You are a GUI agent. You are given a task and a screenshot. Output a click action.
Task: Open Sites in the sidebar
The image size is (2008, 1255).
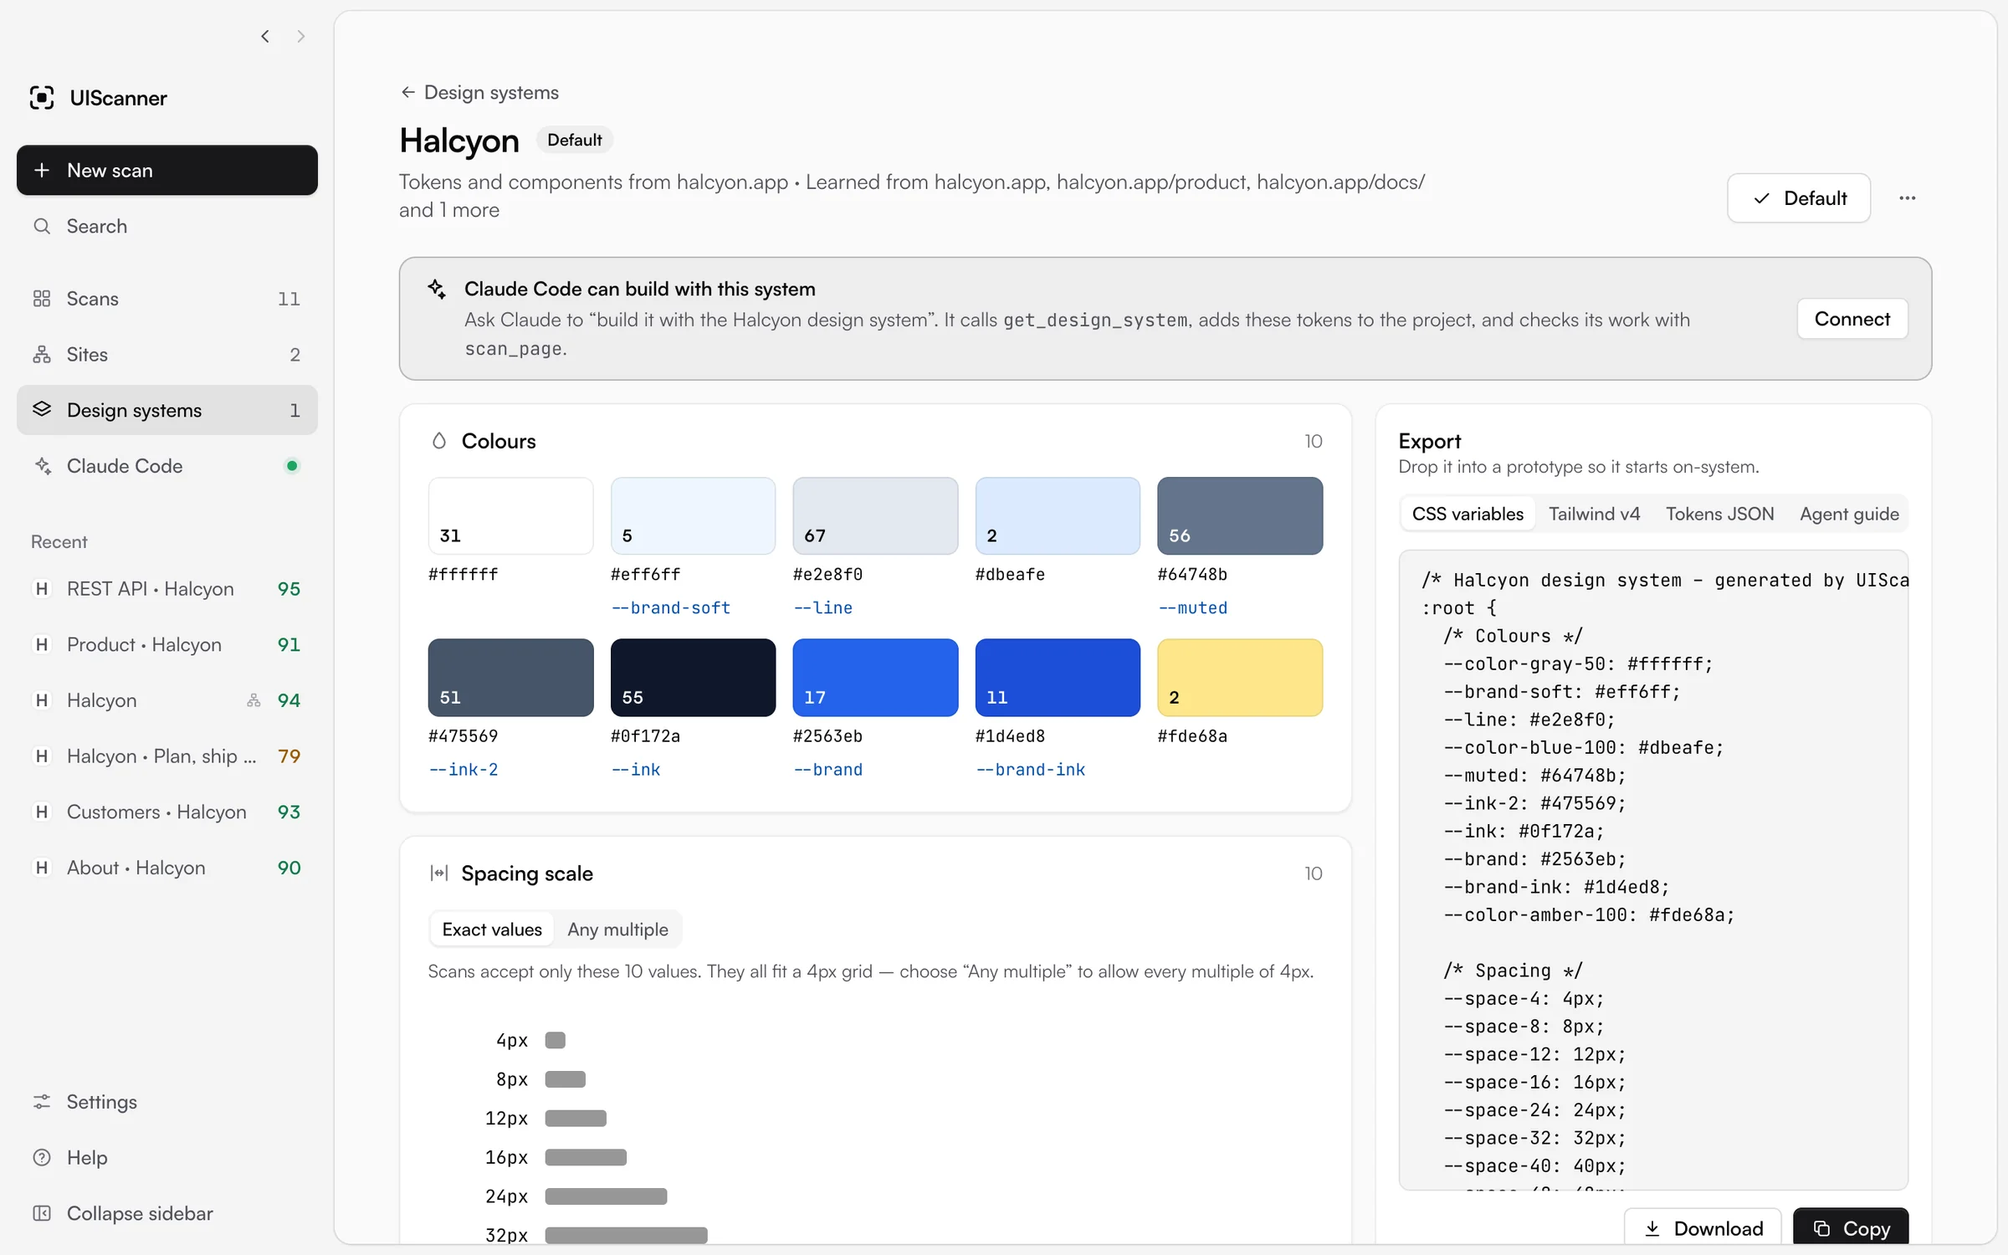(x=167, y=355)
